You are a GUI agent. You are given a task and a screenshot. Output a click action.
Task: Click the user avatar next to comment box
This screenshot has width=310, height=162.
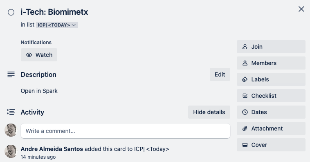click(11, 130)
